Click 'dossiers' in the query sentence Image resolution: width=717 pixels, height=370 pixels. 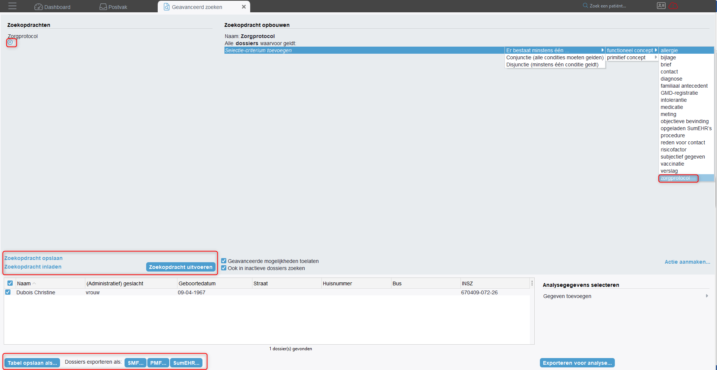pyautogui.click(x=247, y=43)
